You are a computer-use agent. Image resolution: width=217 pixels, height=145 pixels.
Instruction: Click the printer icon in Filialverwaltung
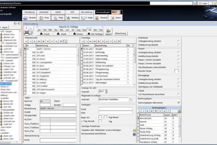pyautogui.click(x=29, y=31)
